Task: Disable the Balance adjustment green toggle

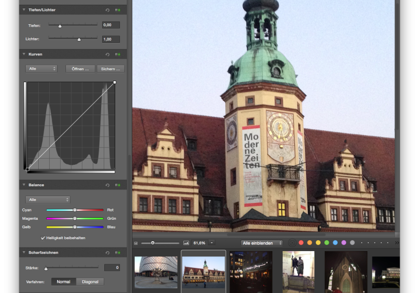Action: (x=118, y=185)
